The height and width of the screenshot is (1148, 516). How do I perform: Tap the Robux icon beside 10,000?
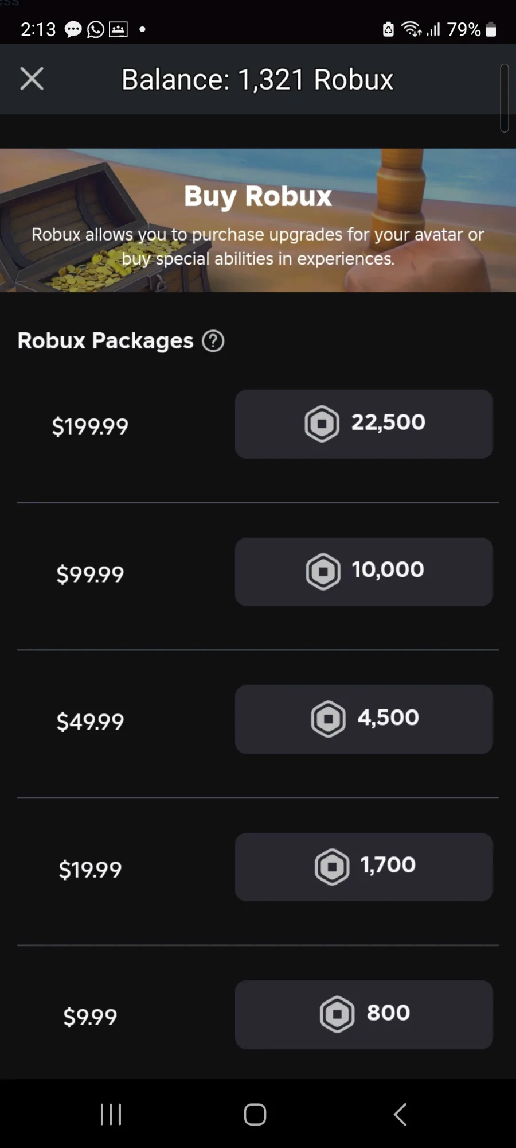(x=323, y=572)
